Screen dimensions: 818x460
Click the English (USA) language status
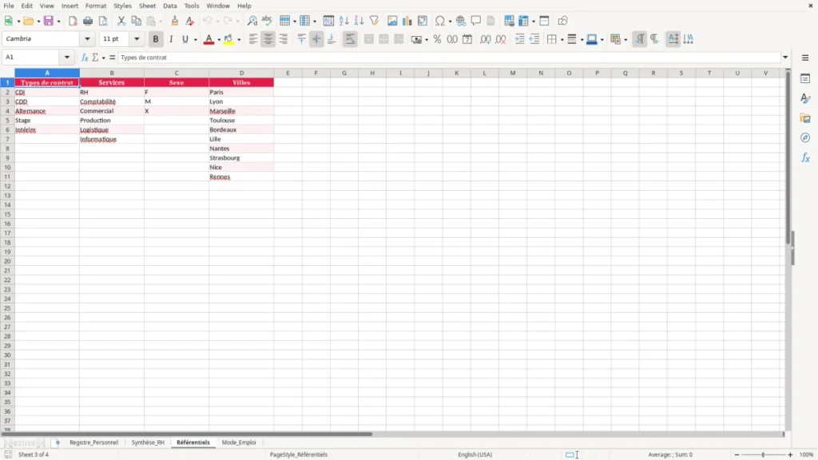coord(475,454)
